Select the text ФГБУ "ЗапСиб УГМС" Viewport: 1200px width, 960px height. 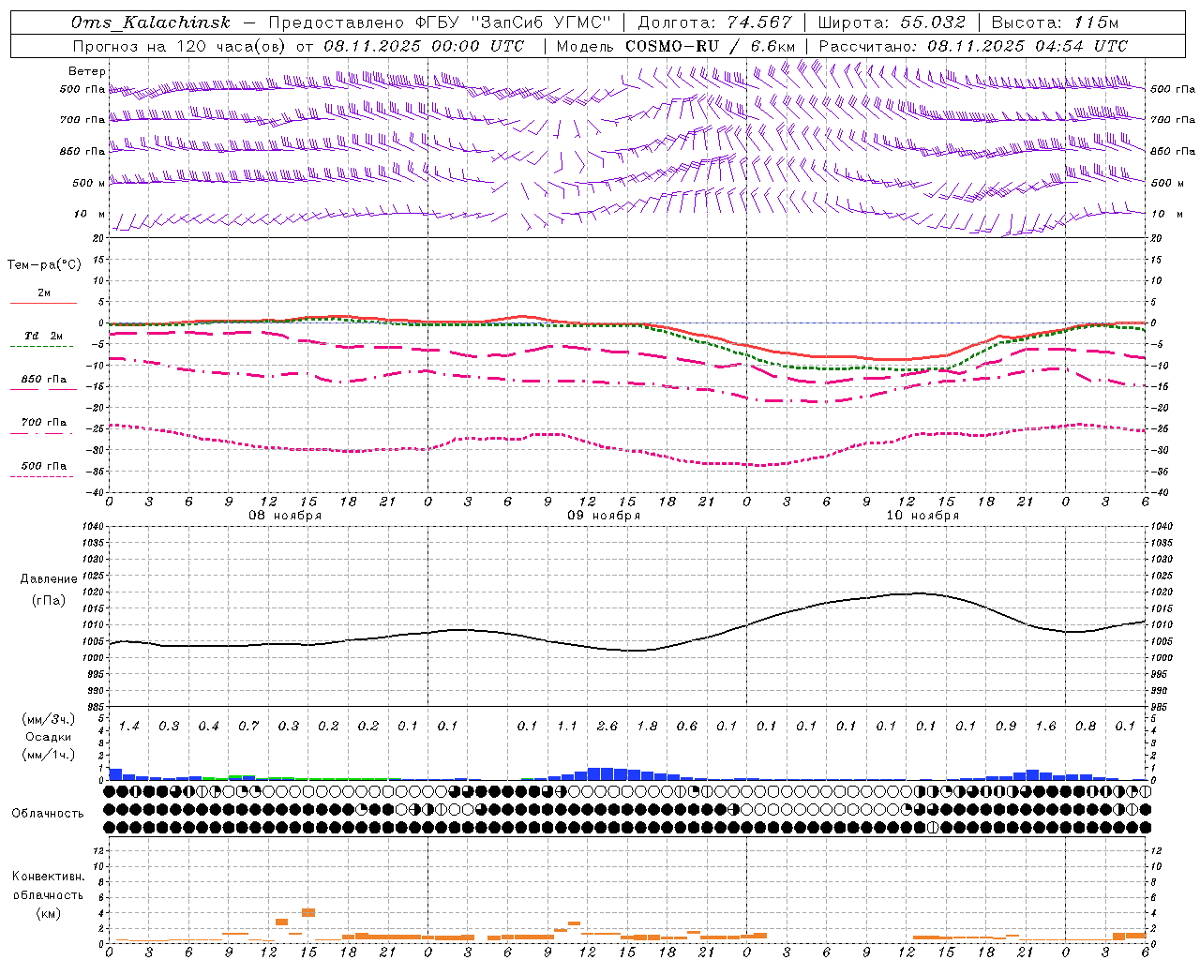click(513, 22)
